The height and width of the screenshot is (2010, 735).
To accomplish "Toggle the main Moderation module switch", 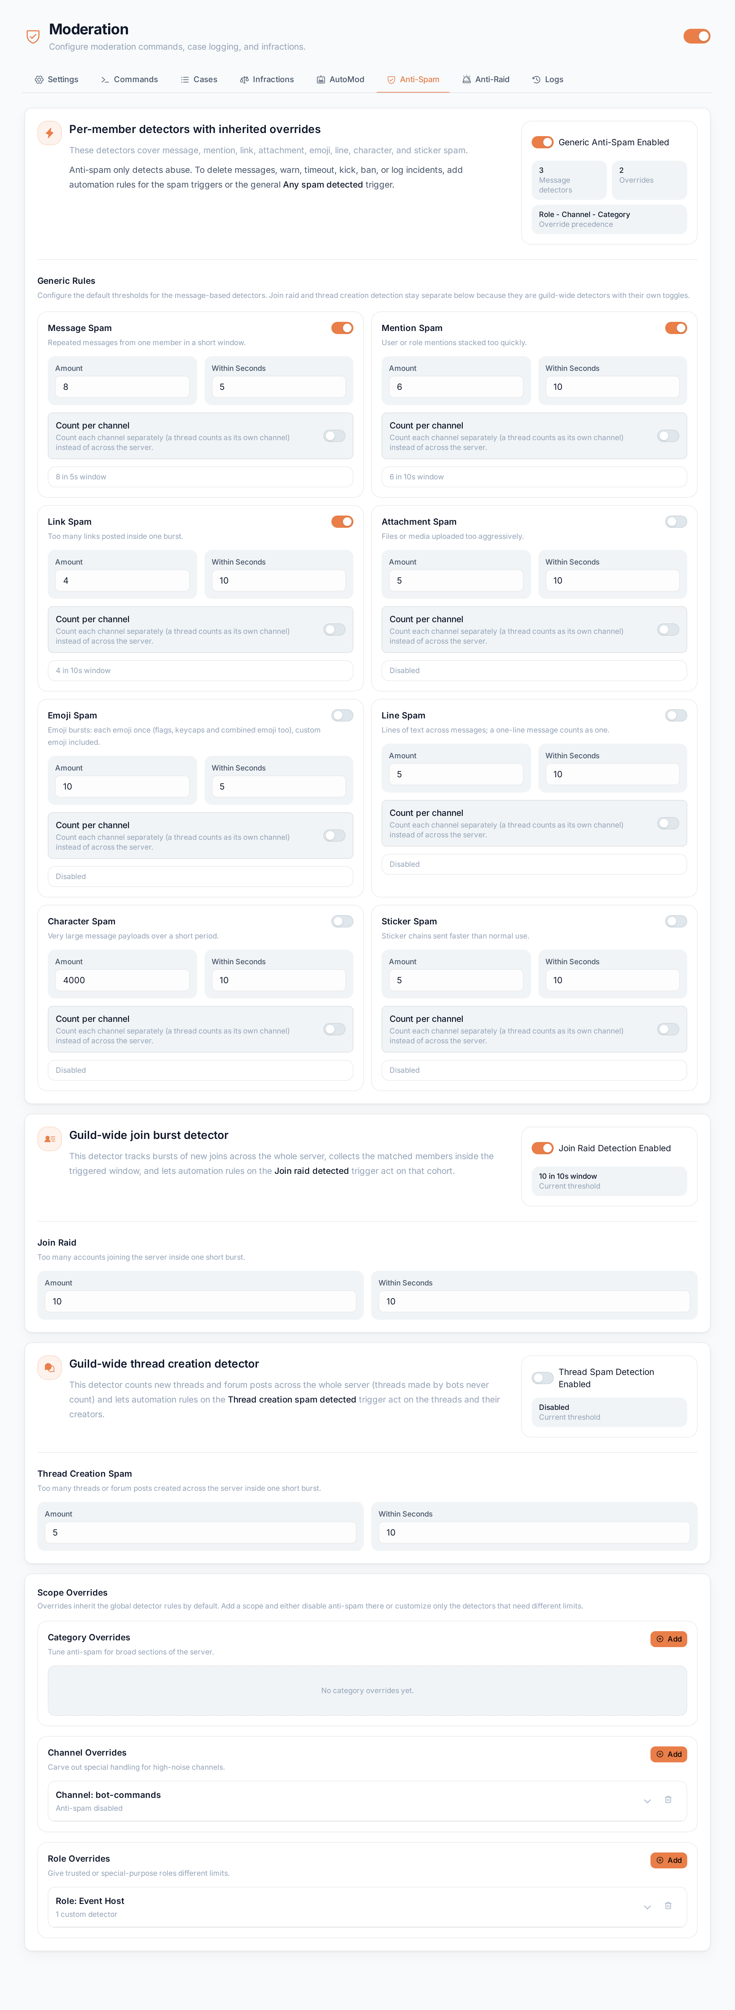I will [x=697, y=36].
